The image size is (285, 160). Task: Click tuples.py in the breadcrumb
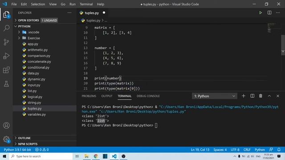93,20
